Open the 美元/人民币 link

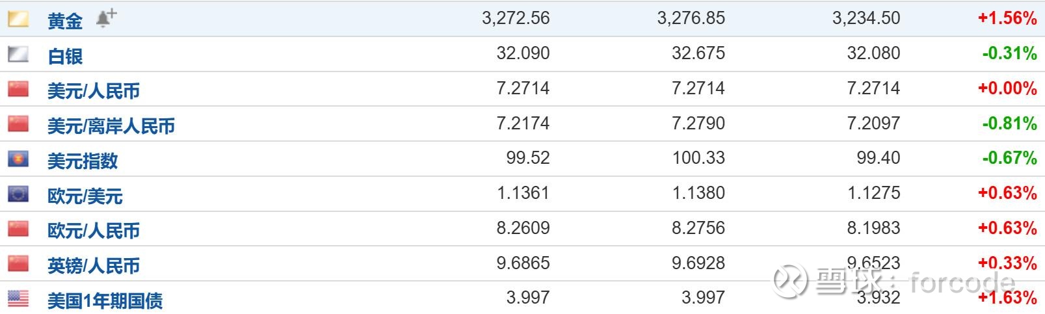point(94,91)
